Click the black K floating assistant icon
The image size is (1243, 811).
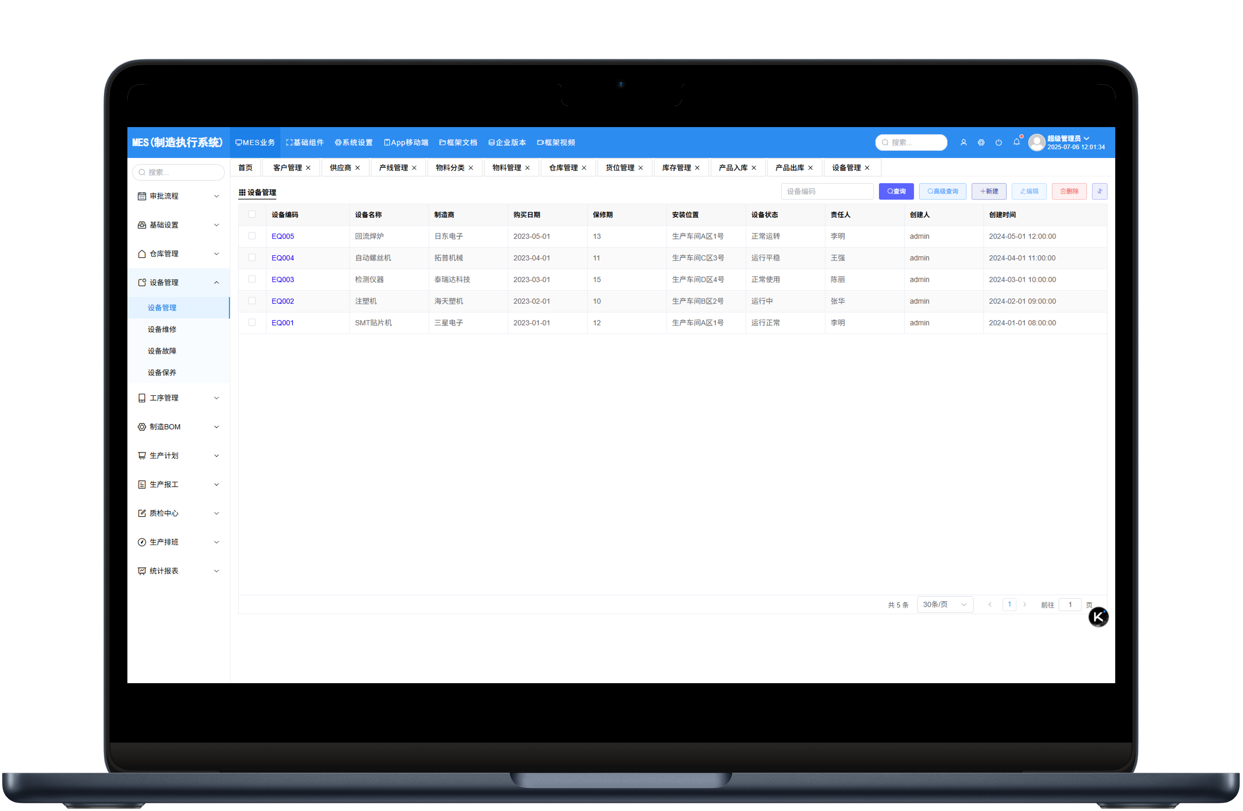[x=1098, y=617]
